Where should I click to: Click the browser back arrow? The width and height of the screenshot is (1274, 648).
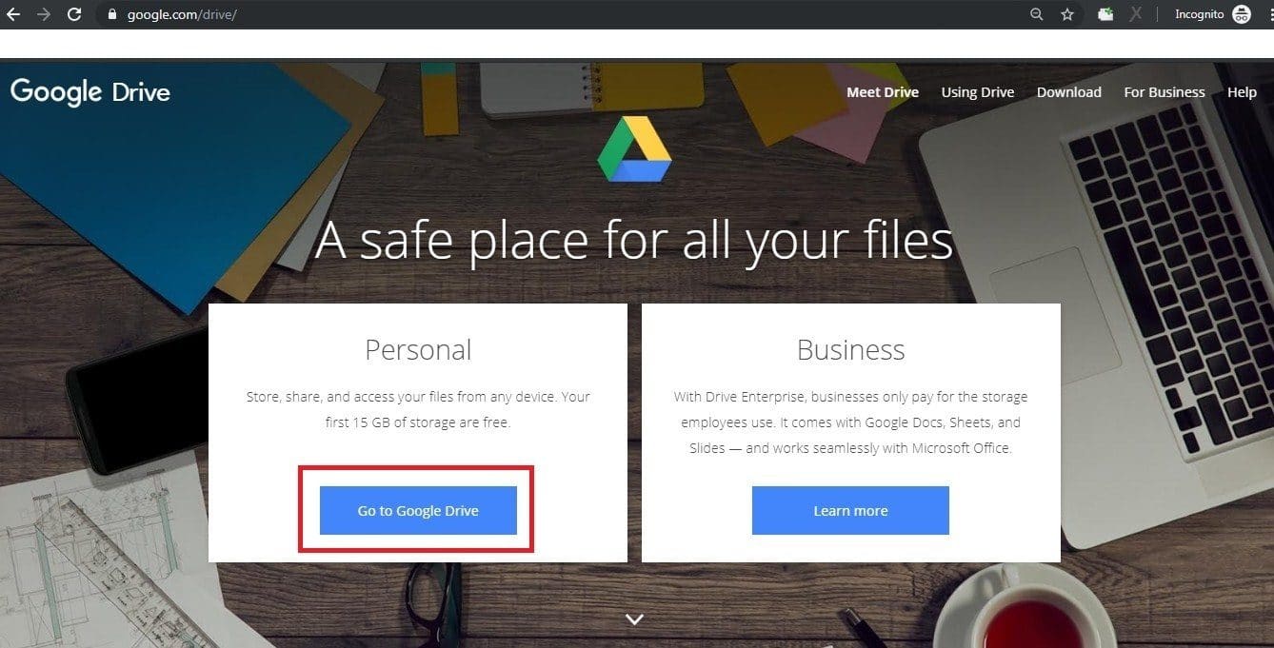[x=13, y=14]
